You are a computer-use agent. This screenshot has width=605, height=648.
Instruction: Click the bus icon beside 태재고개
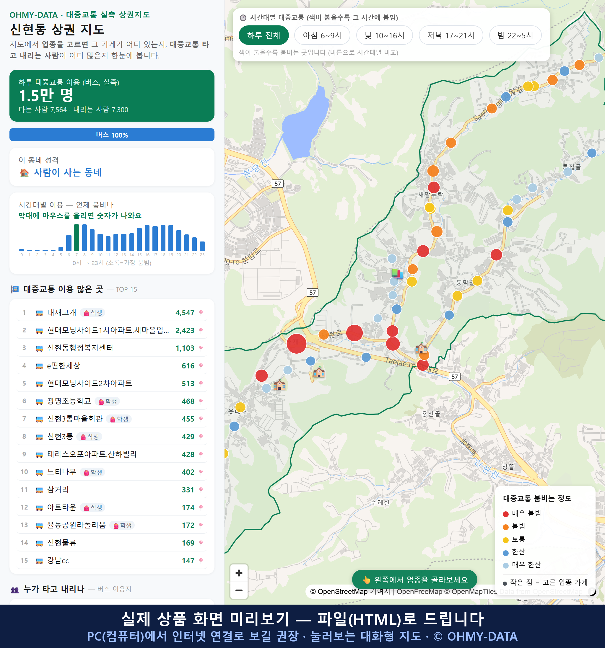pyautogui.click(x=39, y=313)
